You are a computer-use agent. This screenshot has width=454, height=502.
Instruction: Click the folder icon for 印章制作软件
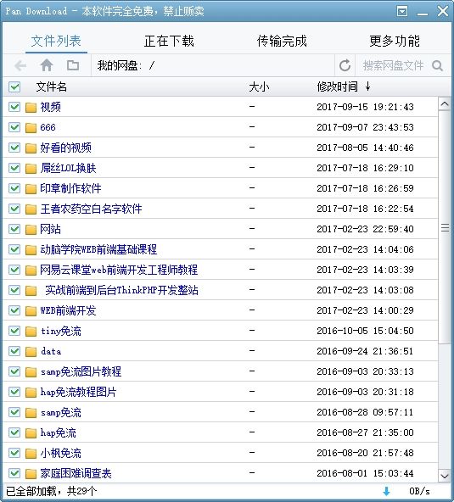31,188
